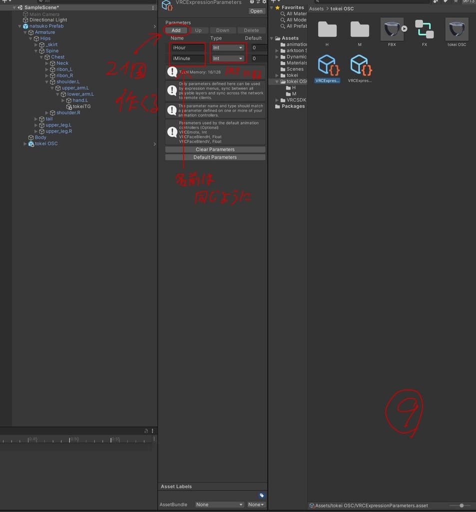
Task: Select Main Camera in Hierarchy
Action: click(x=41, y=14)
